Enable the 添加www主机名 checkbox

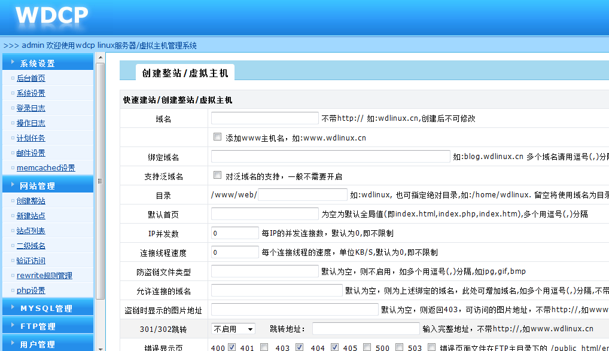click(218, 137)
